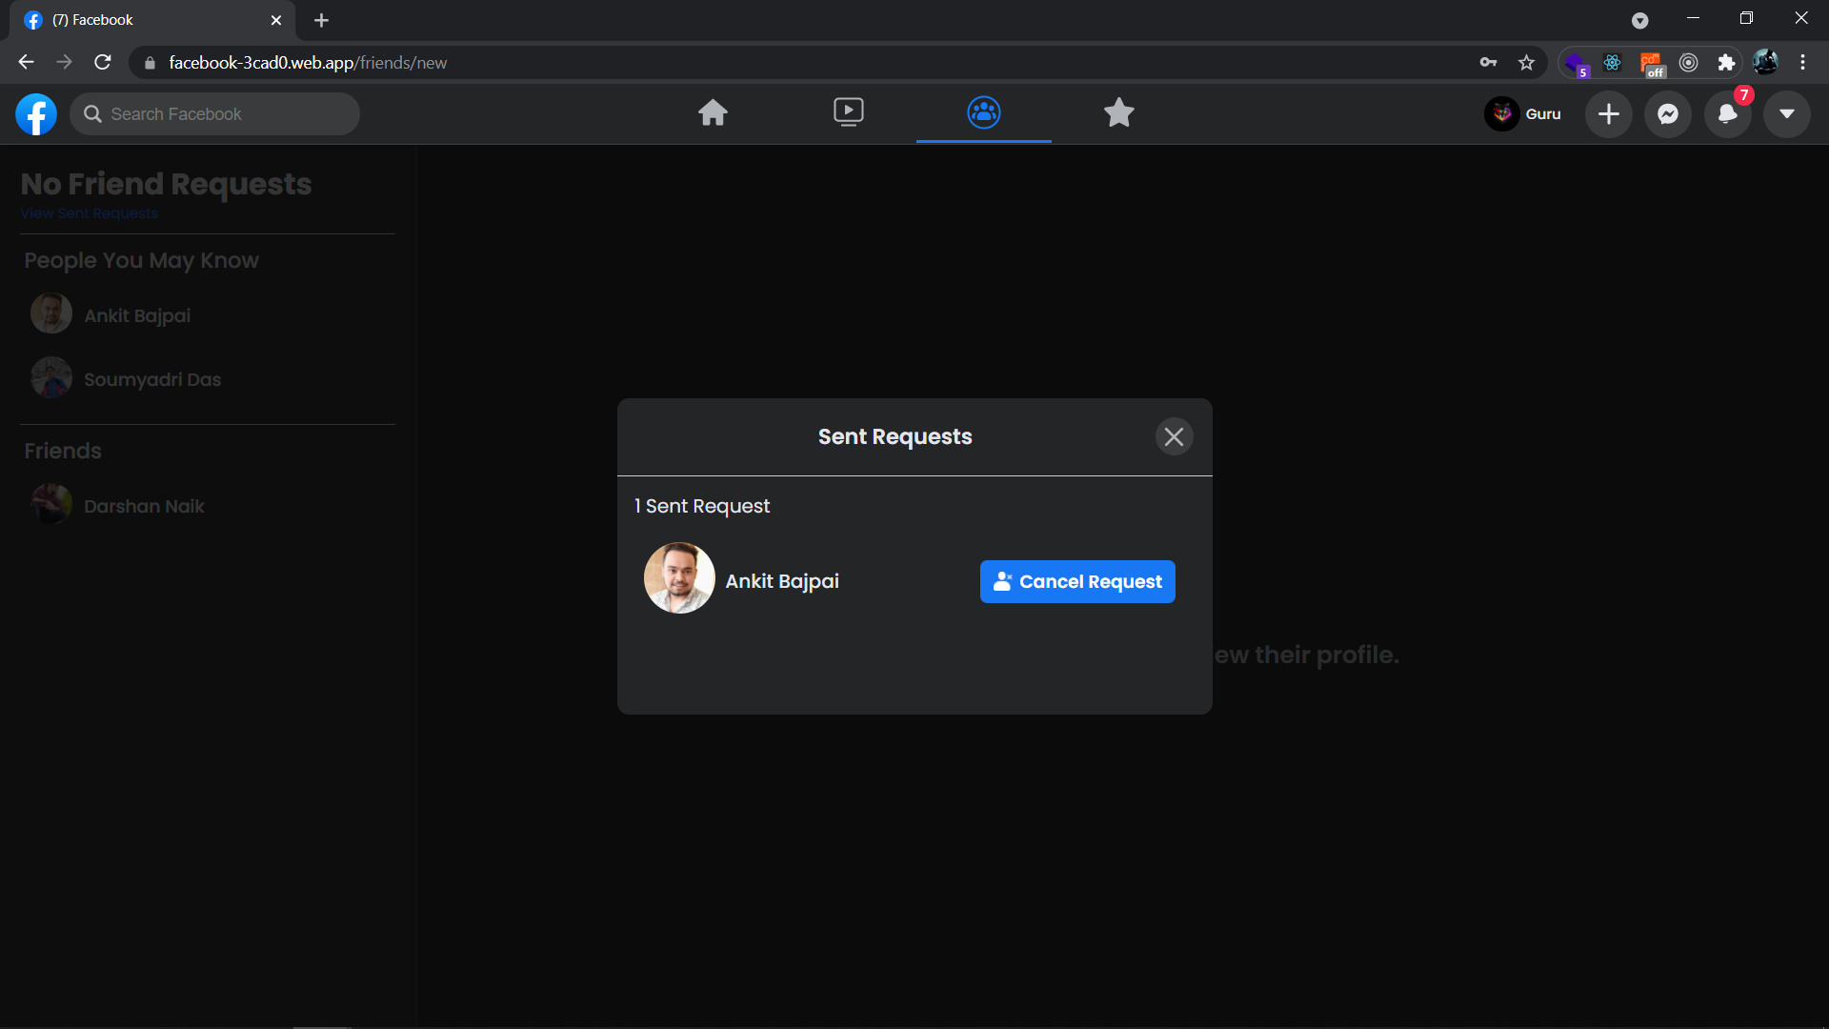
Task: Click the circular target extension icon
Action: (x=1688, y=63)
